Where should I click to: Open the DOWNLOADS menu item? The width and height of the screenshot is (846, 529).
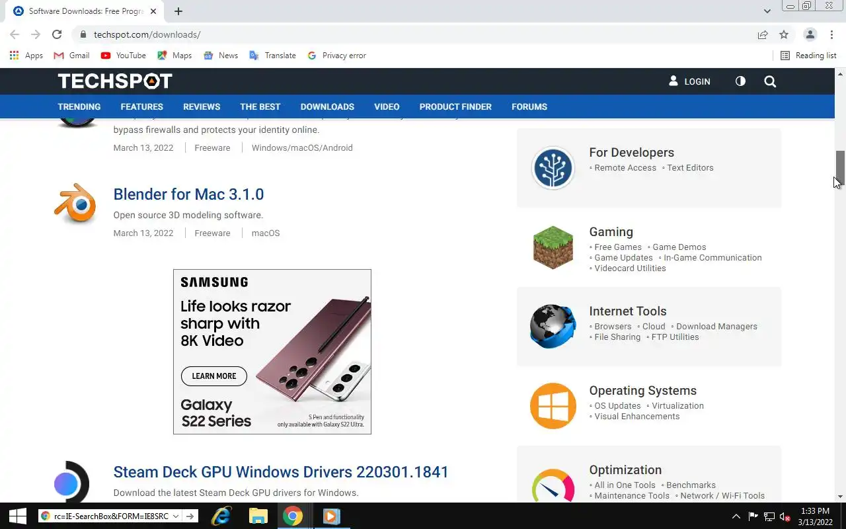327,106
